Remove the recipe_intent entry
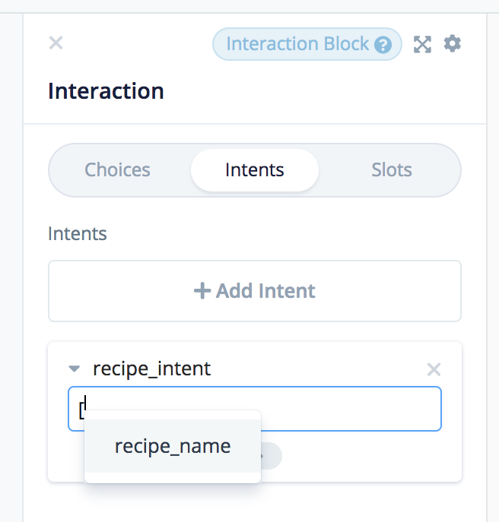 point(434,369)
